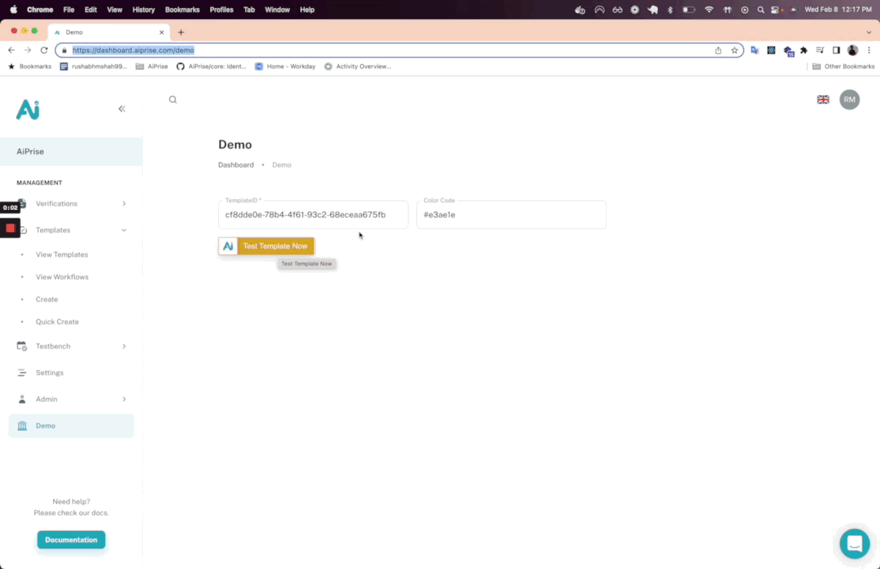Go to View Workflows
The height and width of the screenshot is (569, 880).
coord(62,277)
